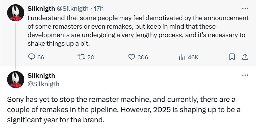Click bold Silknigth name in bottom tweet
Image resolution: width=256 pixels, height=132 pixels.
pos(41,76)
